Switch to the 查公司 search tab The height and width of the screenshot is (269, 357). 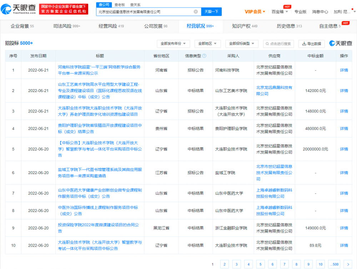coord(104,5)
